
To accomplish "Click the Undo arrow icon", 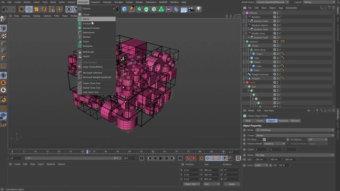I will [5, 9].
